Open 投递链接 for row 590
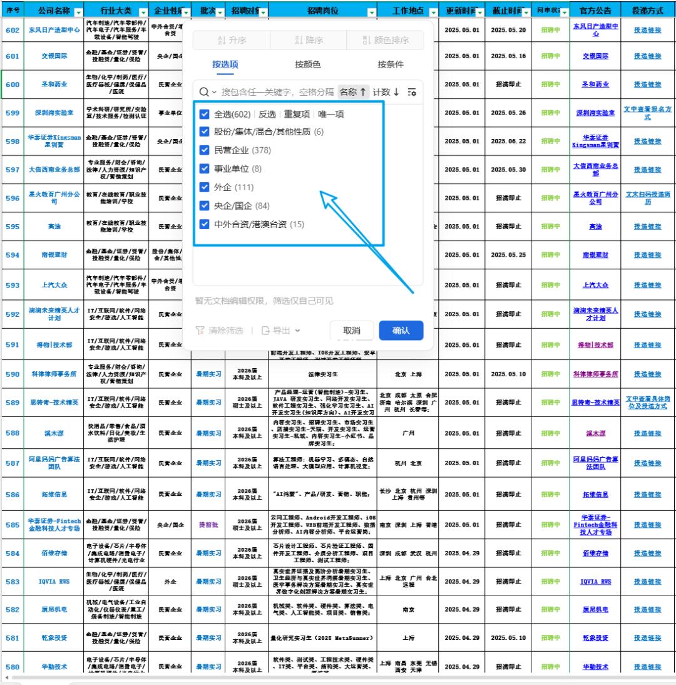676x685 pixels. pos(648,374)
